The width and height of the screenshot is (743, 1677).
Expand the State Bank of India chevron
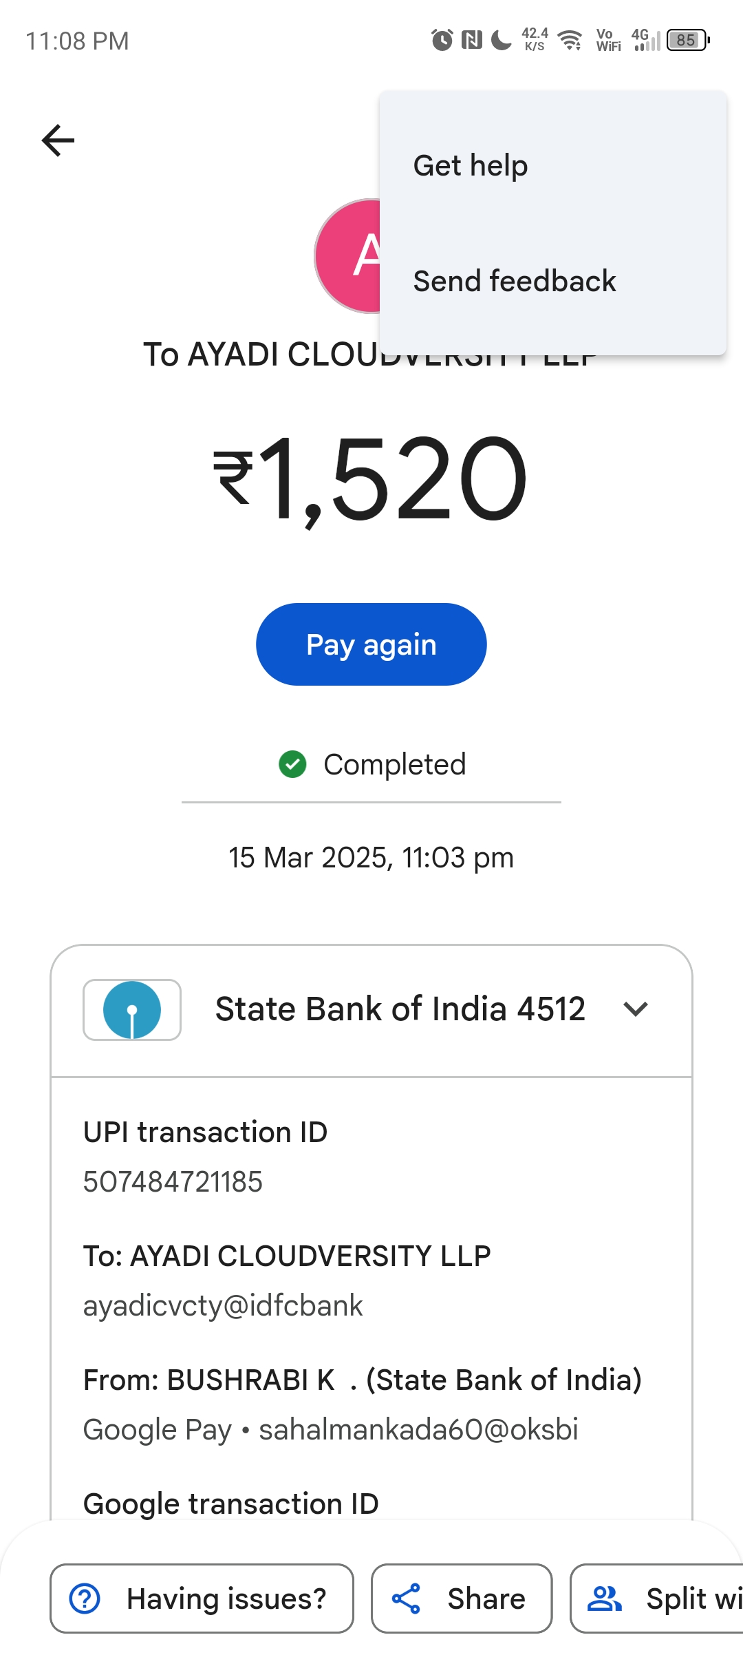[635, 1009]
